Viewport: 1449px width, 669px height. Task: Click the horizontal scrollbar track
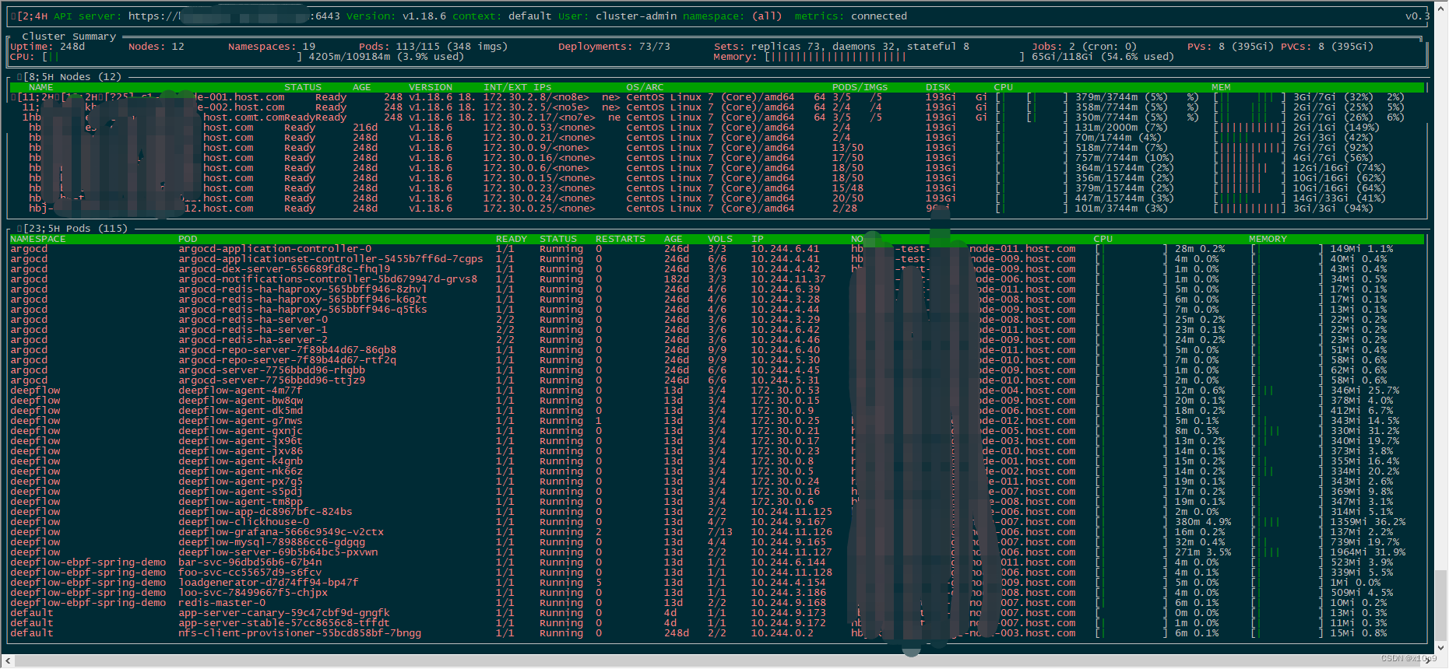[x=717, y=661]
